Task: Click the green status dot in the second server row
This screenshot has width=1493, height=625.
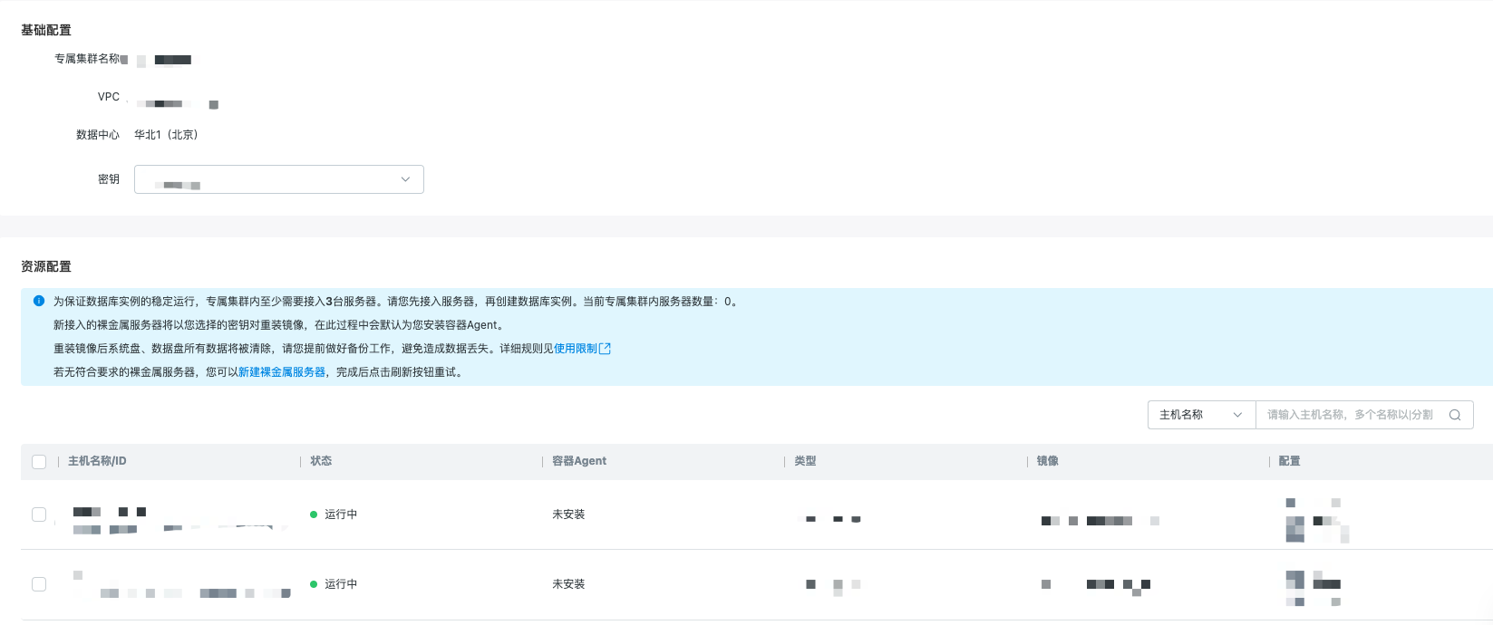Action: 314,584
